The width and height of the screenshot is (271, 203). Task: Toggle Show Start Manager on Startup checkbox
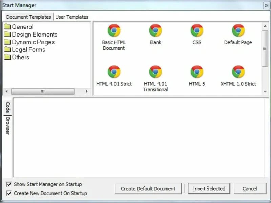9,184
